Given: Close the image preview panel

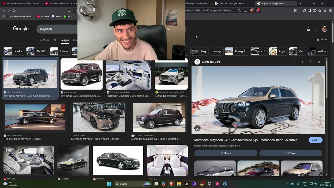Looking at the screenshot, I should click(x=319, y=62).
